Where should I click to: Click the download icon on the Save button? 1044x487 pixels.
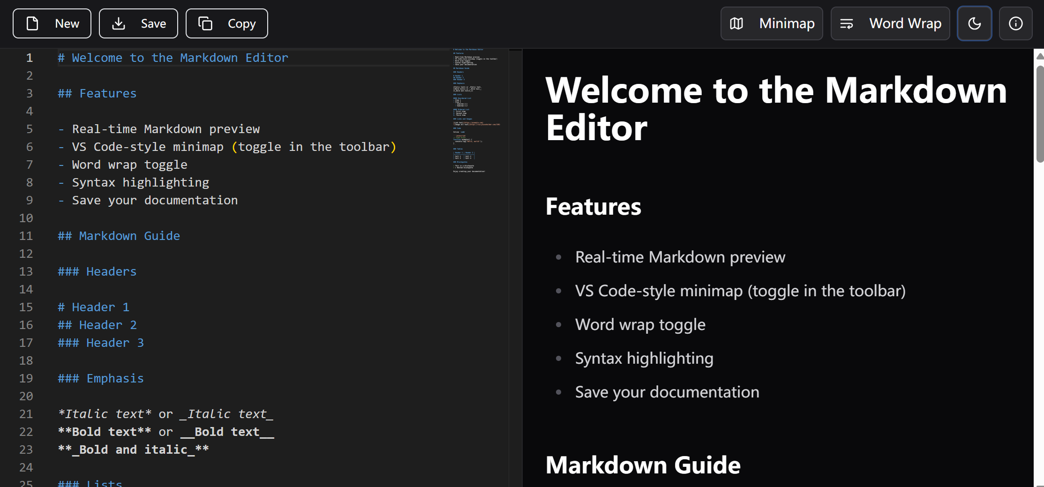[119, 23]
